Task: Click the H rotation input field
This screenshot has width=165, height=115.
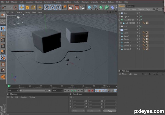Action: point(110,101)
